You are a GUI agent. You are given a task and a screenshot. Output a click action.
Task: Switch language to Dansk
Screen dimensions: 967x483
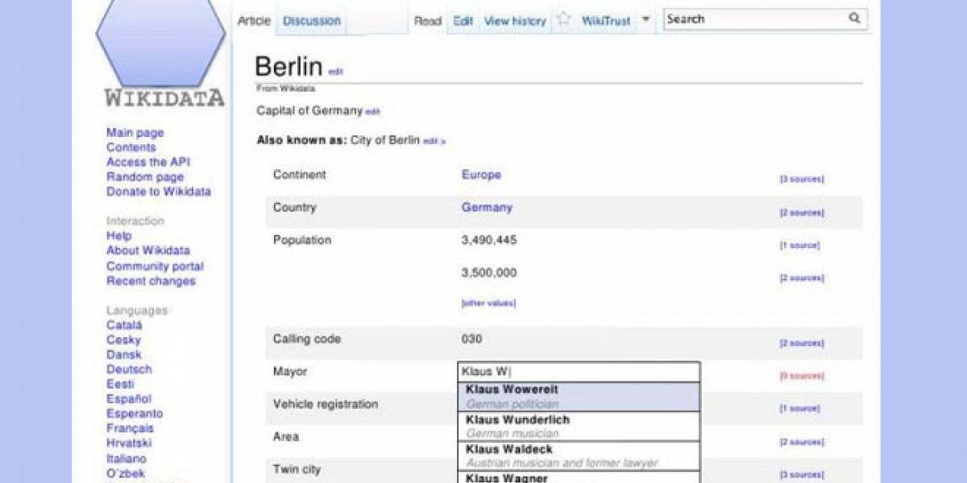tap(124, 354)
